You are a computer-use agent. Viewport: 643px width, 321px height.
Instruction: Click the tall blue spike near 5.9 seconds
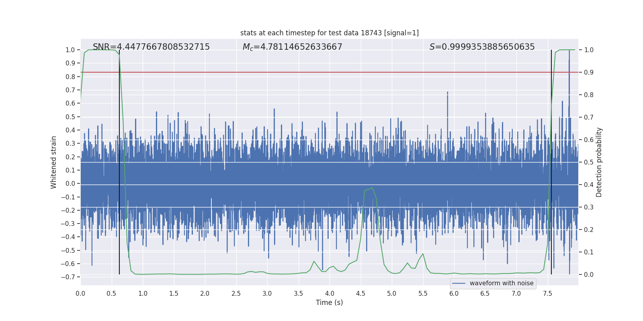447,93
